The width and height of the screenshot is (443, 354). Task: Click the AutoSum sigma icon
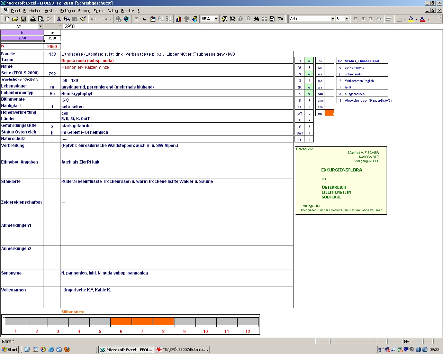tap(136, 19)
